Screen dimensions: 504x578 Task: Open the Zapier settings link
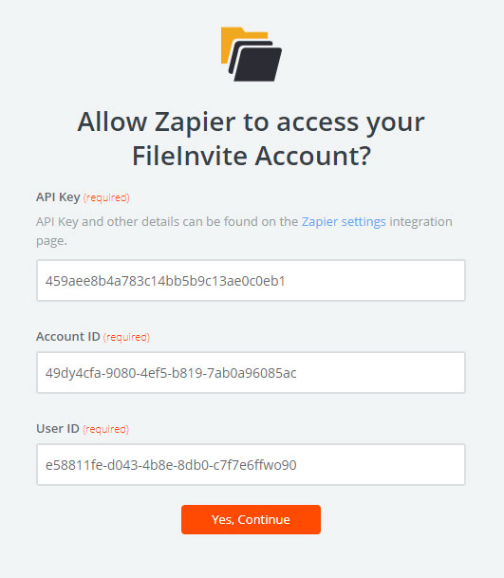point(344,221)
